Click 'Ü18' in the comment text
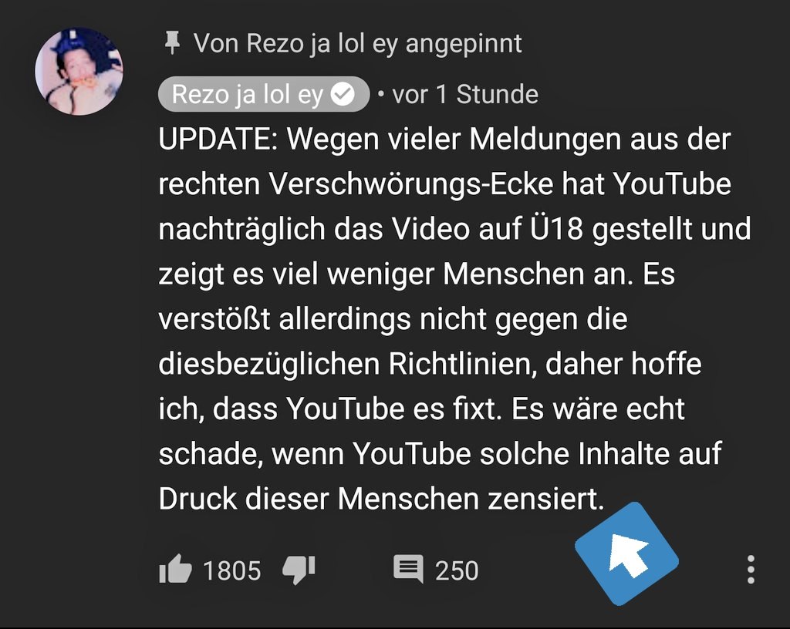The image size is (790, 629). coord(556,228)
